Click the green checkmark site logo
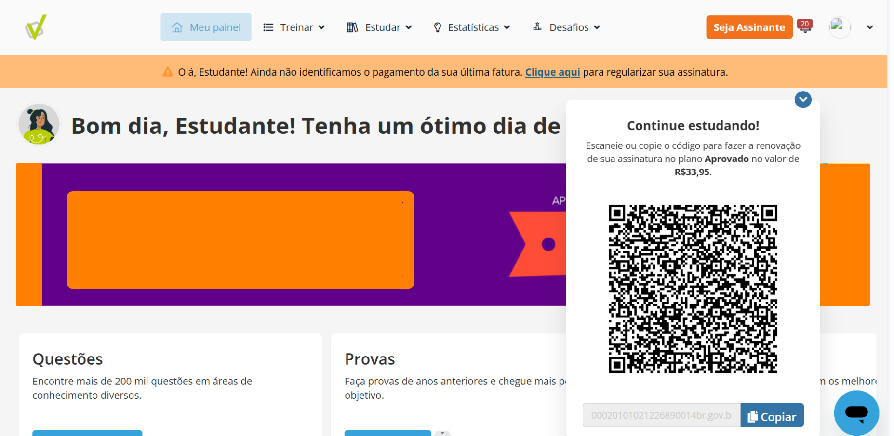 36,27
